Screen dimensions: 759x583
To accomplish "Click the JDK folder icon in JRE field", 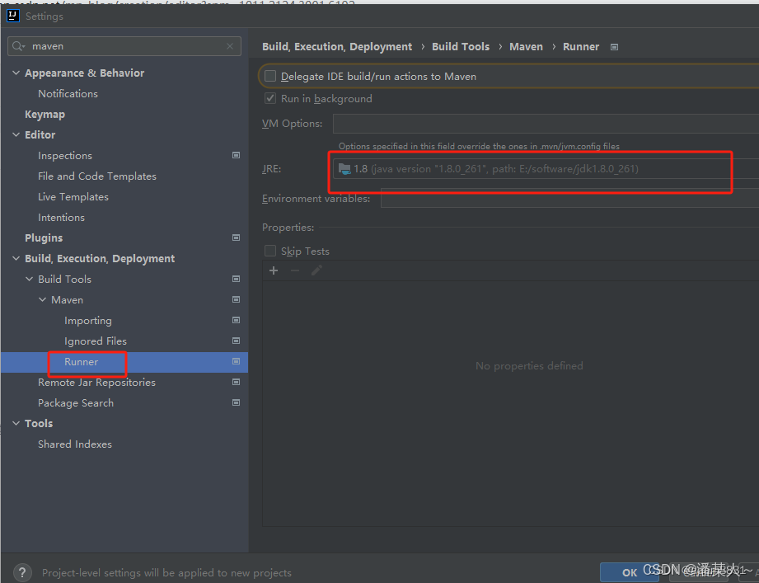I will 344,169.
